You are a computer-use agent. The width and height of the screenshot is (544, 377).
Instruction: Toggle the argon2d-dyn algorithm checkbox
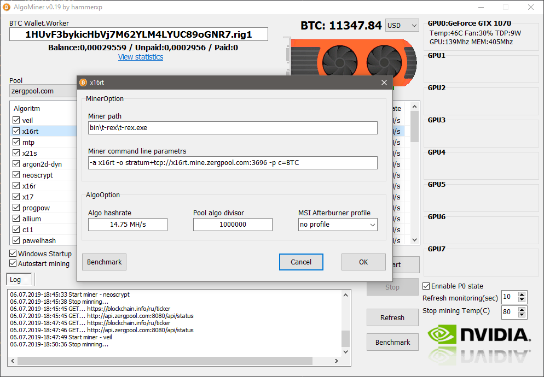[x=16, y=164]
